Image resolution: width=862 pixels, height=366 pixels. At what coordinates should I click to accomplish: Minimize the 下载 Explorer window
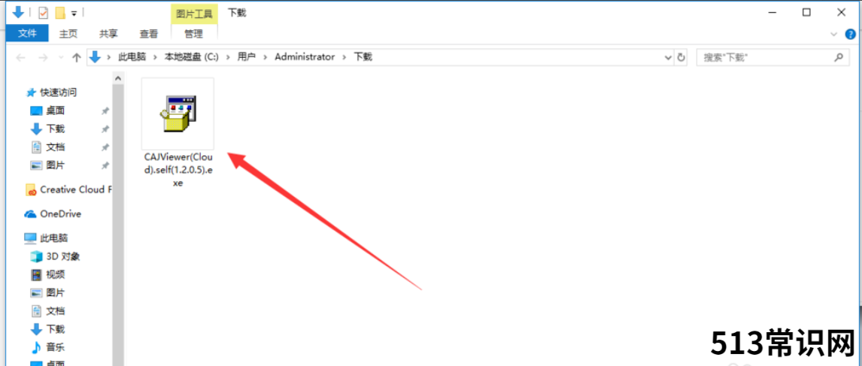772,12
